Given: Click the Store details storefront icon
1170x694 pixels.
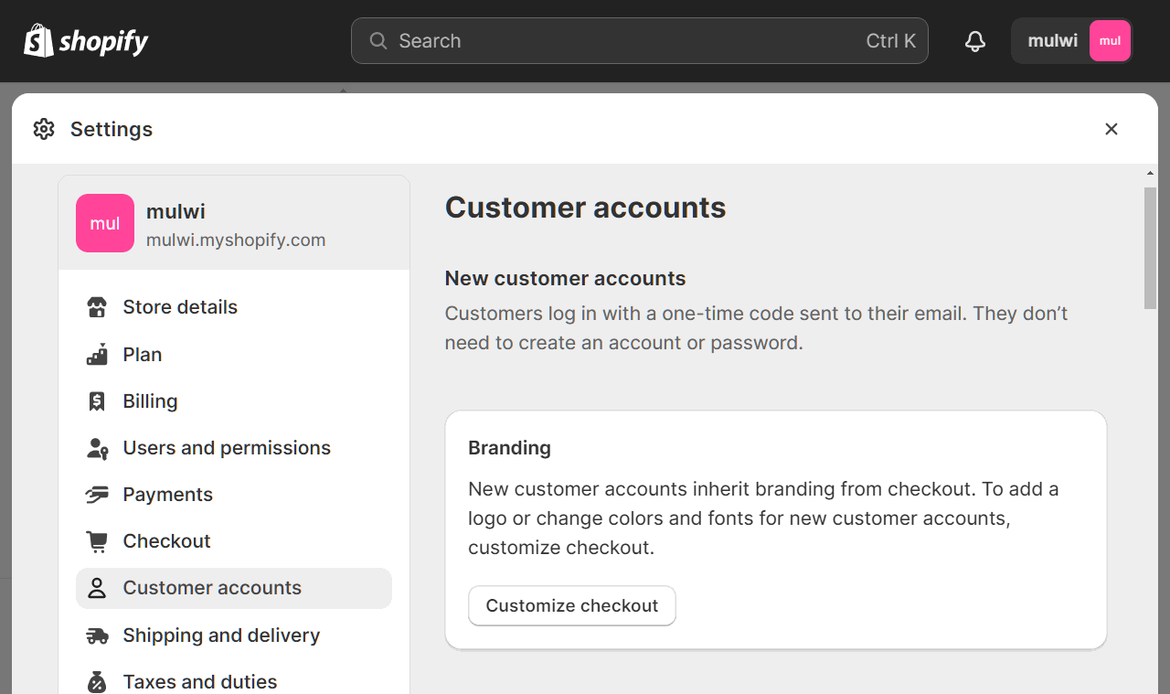Looking at the screenshot, I should [x=97, y=307].
